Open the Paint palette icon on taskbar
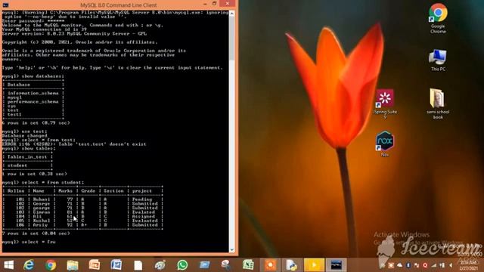The image size is (484, 272). [x=160, y=265]
